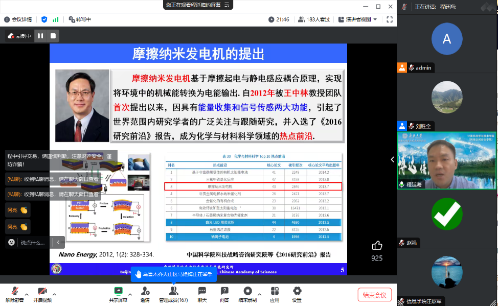Stop the recording with square button
This screenshot has height=306, width=498.
(x=53, y=36)
